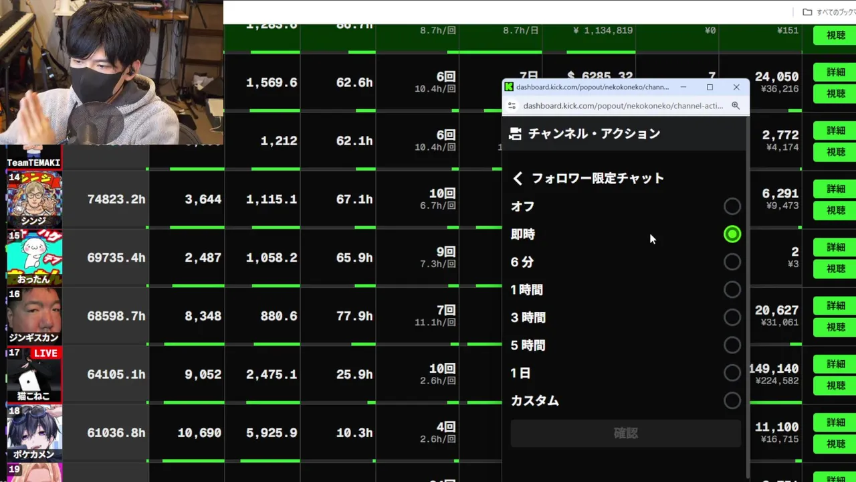Image resolution: width=856 pixels, height=482 pixels.
Task: Click the 確認 button
Action: click(625, 434)
